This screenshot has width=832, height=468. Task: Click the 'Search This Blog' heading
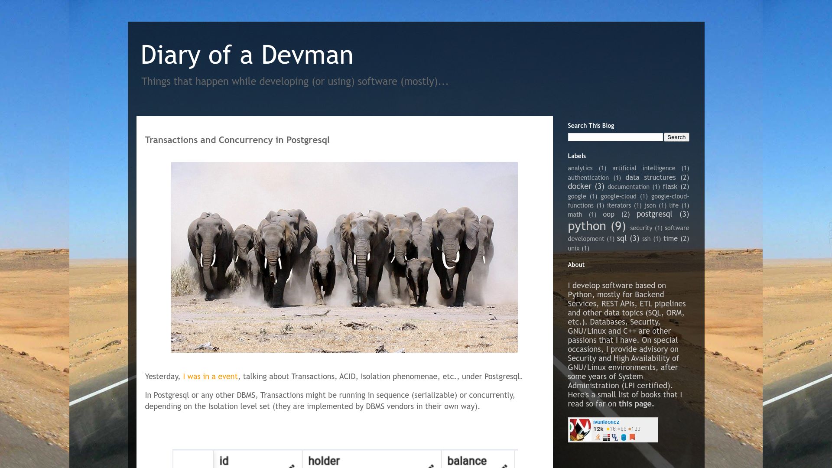point(591,126)
